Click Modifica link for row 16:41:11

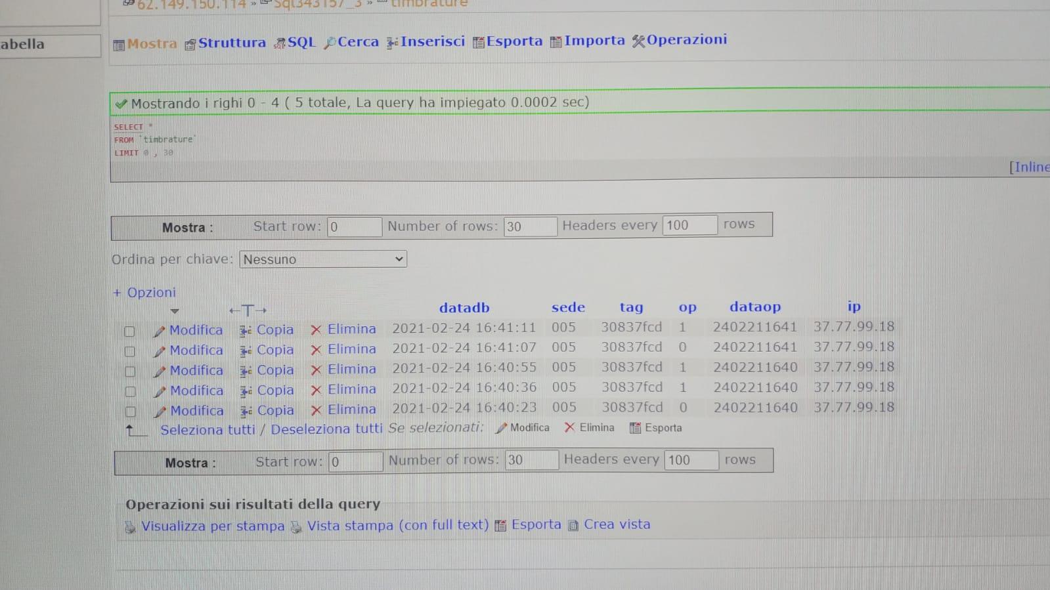coord(196,330)
